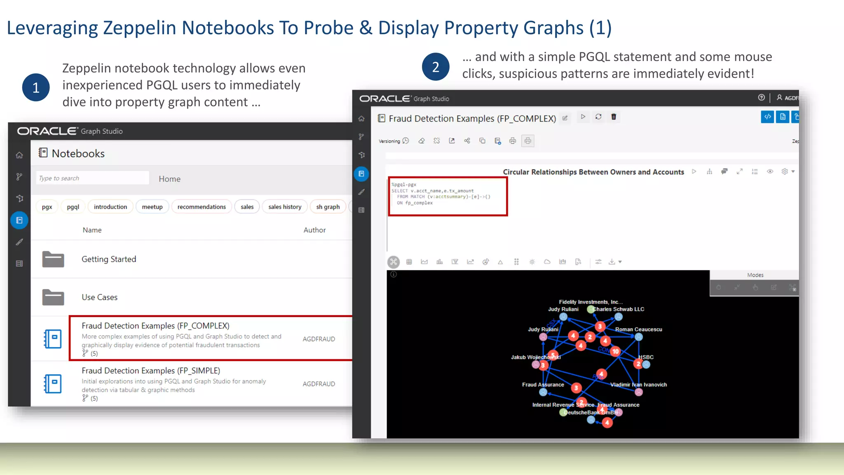The image size is (844, 475).
Task: Switch to the scatter dots visualization
Action: (516, 262)
